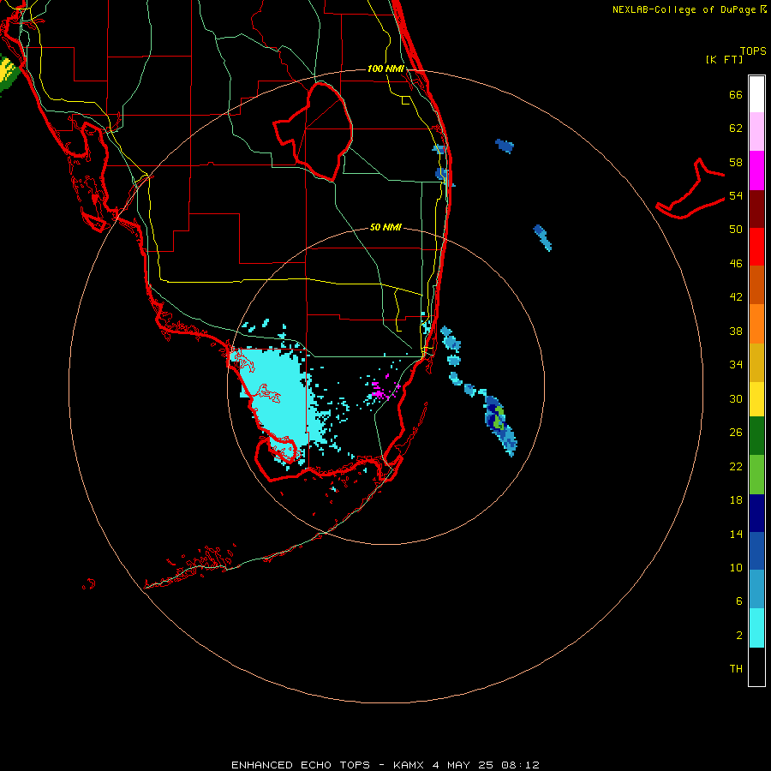Screen dimensions: 771x771
Task: Click the legend value 54
Action: tap(736, 195)
